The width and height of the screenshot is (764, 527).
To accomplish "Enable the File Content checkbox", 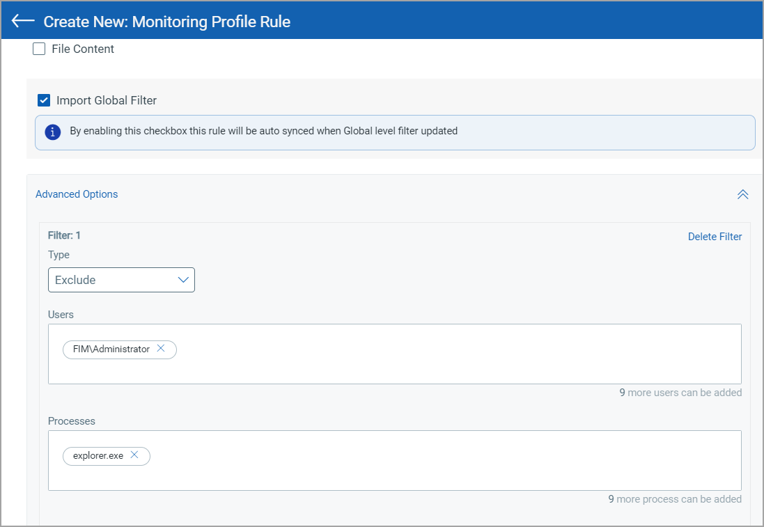I will 39,49.
